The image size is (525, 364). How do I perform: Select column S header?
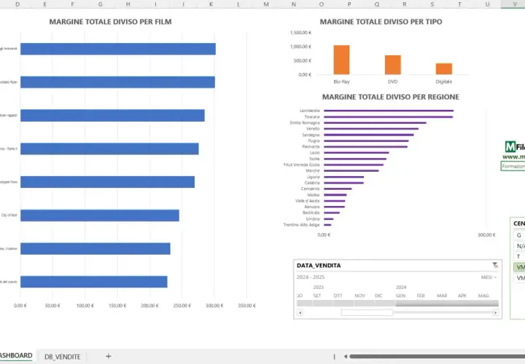[432, 4]
